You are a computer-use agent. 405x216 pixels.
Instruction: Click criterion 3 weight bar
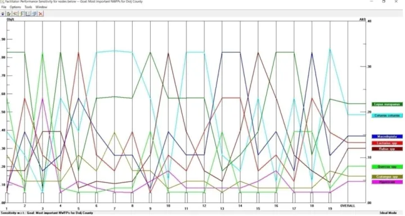tap(42, 197)
